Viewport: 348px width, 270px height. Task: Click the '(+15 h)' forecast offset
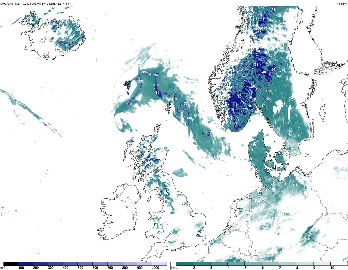pos(66,4)
